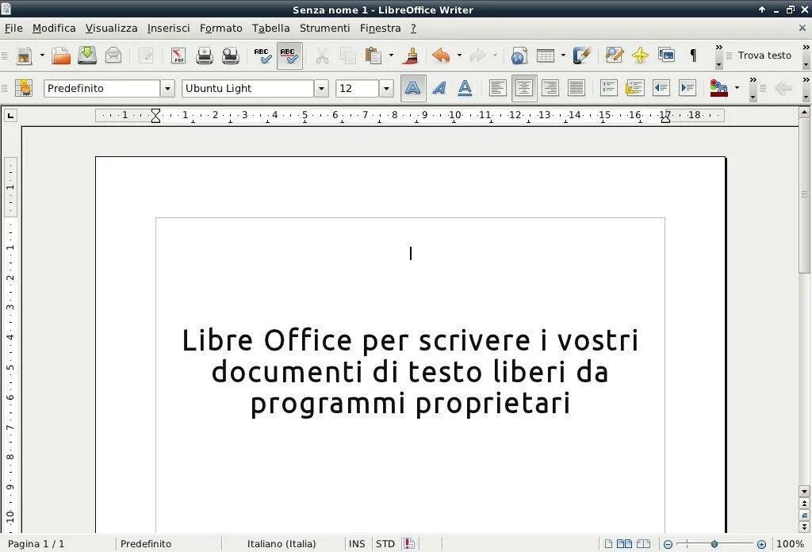Click the Print directly printer icon
The height and width of the screenshot is (552, 812).
click(x=205, y=56)
